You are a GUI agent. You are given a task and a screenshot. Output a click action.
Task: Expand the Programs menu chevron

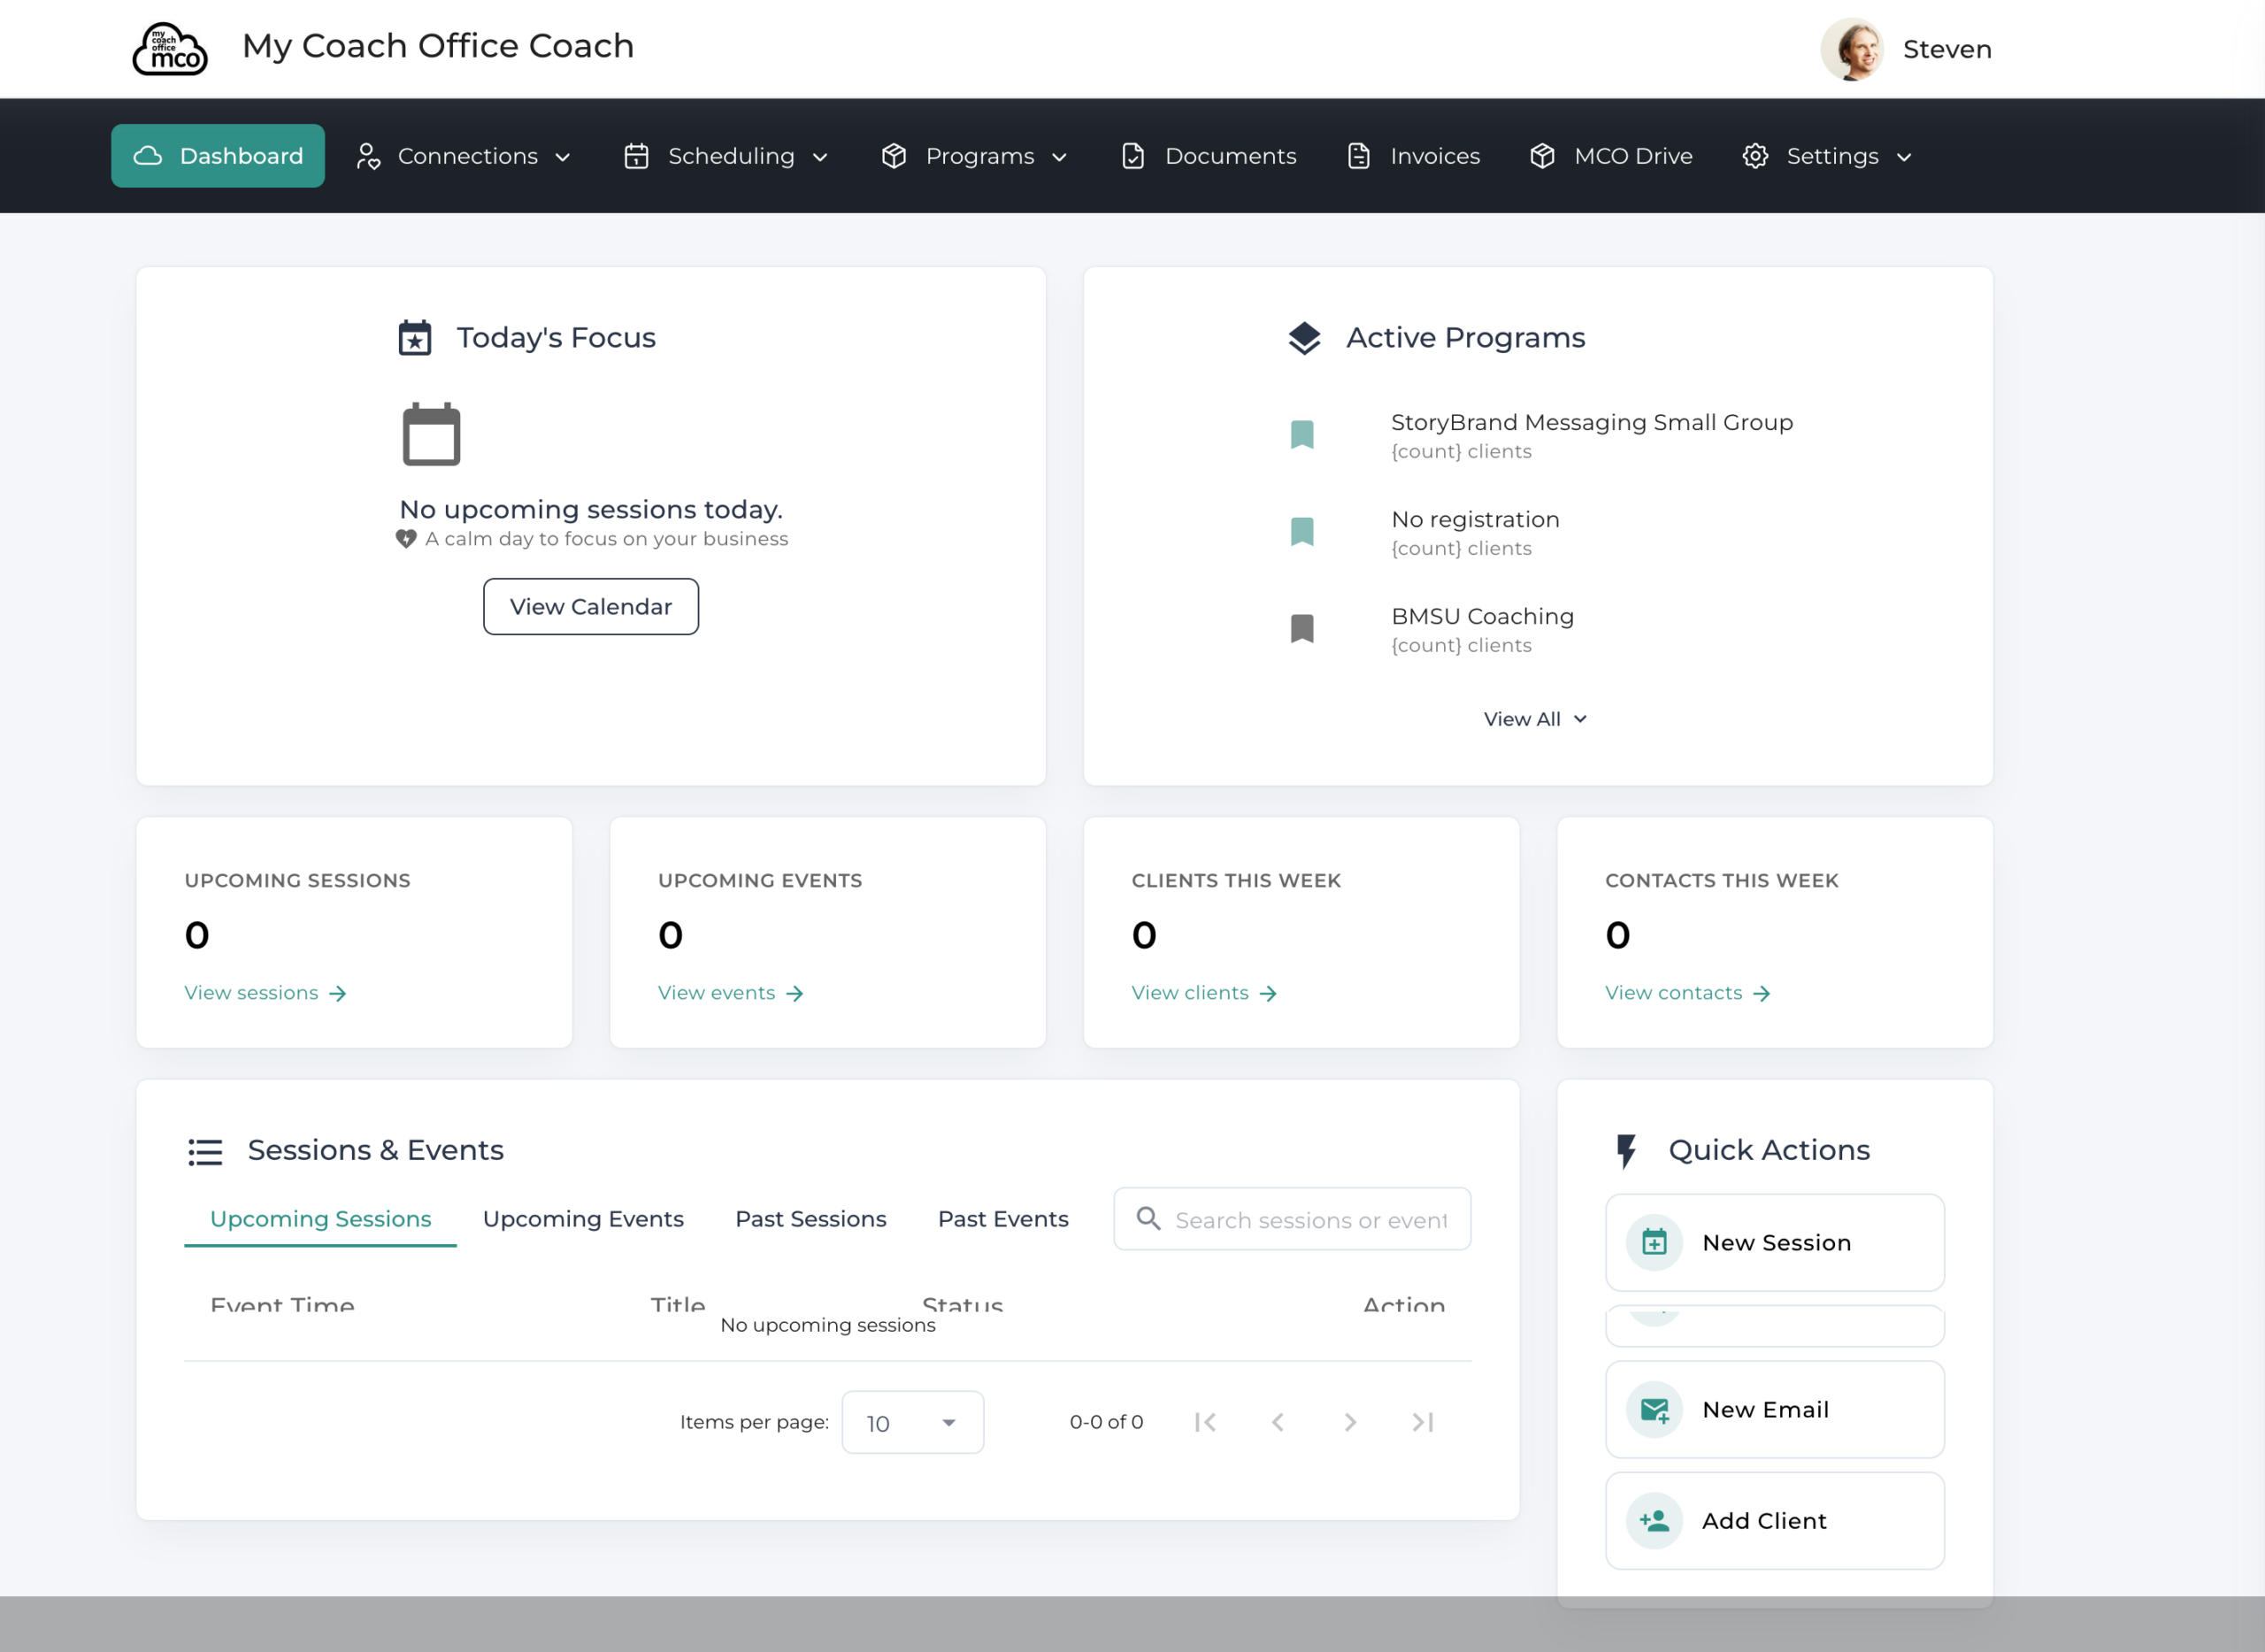1060,157
